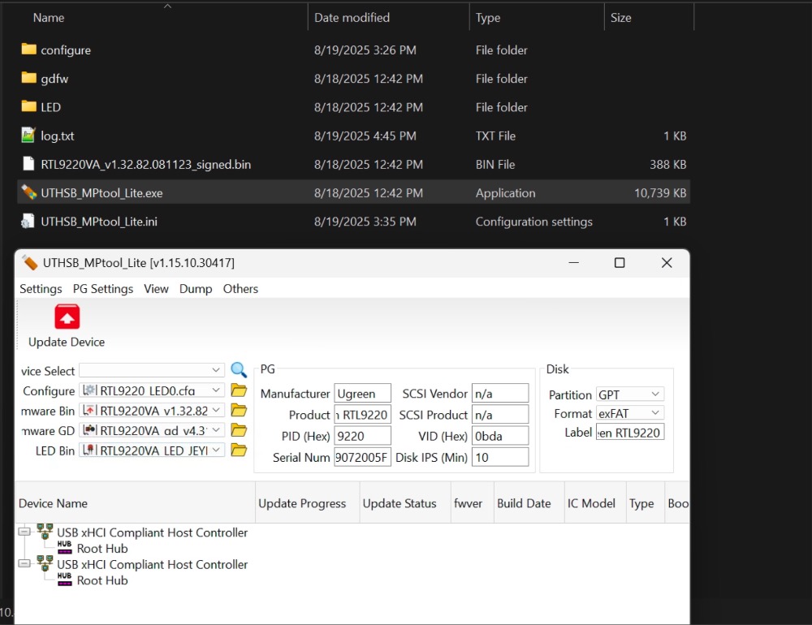Click the Manufacturer field showing Ugreen
Screen dimensions: 812x625
pyautogui.click(x=362, y=393)
